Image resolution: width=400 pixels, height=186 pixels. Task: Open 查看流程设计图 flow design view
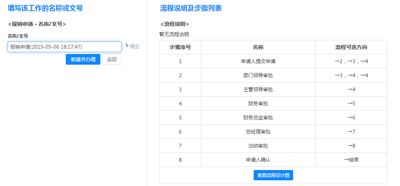click(x=273, y=175)
